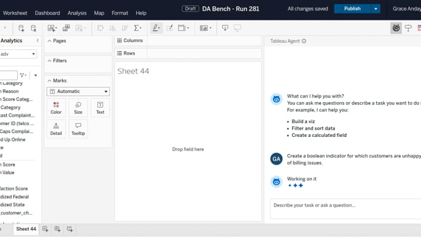Open the Map menu

point(99,13)
